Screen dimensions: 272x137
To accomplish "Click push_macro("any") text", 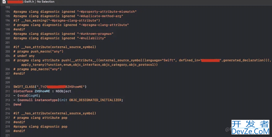I will pyautogui.click(x=47, y=51).
